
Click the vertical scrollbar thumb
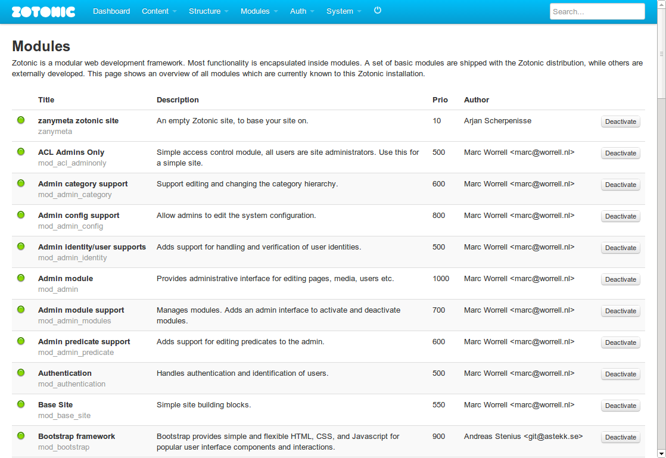click(x=661, y=54)
